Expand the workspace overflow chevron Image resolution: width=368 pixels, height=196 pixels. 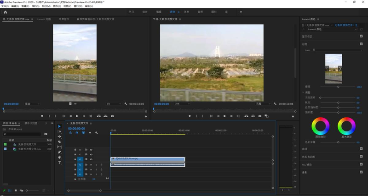(241, 12)
